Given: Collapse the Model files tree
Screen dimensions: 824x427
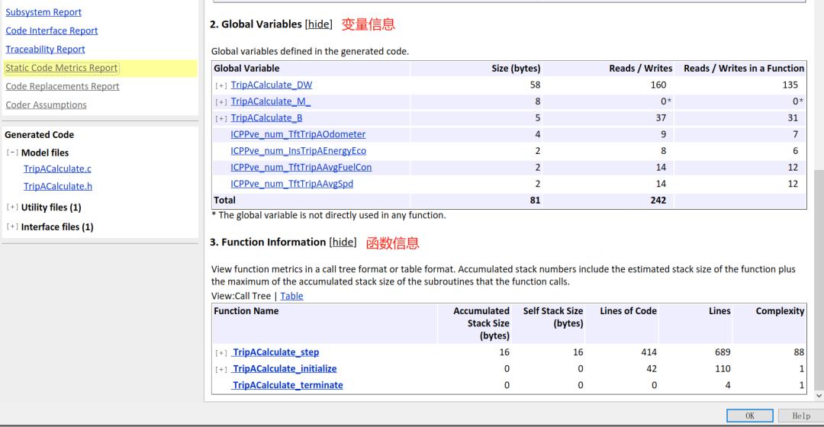Looking at the screenshot, I should pos(12,152).
